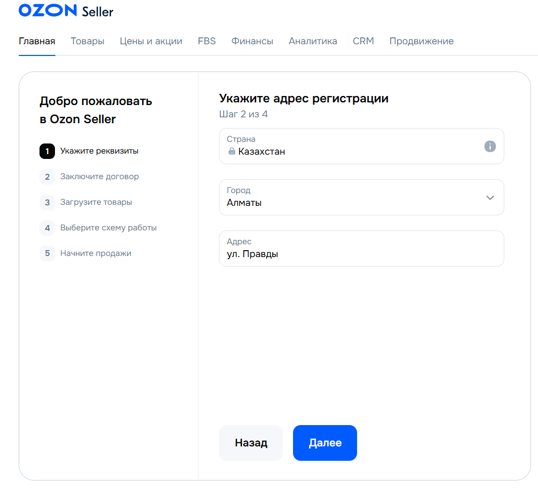The width and height of the screenshot is (538, 488).
Task: Click the OZON Seller logo
Action: [x=66, y=11]
